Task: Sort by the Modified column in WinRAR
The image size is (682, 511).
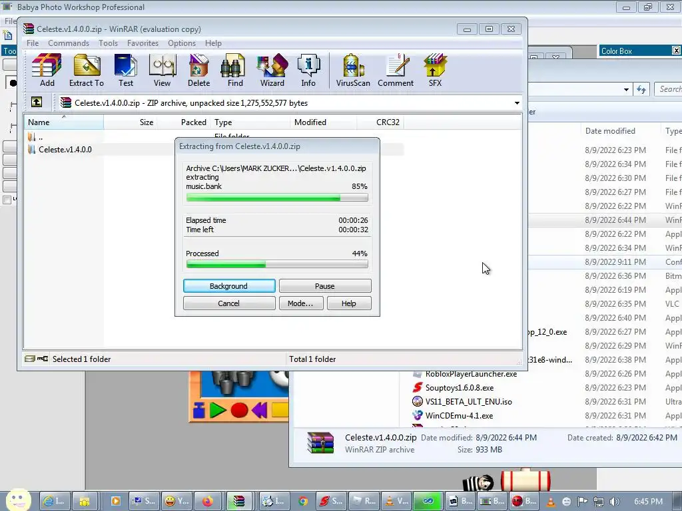Action: pyautogui.click(x=324, y=122)
